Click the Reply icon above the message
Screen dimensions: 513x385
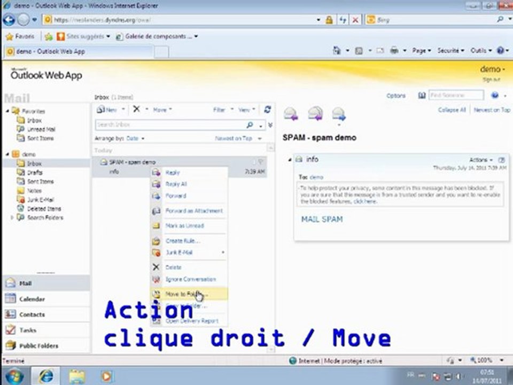coord(291,113)
